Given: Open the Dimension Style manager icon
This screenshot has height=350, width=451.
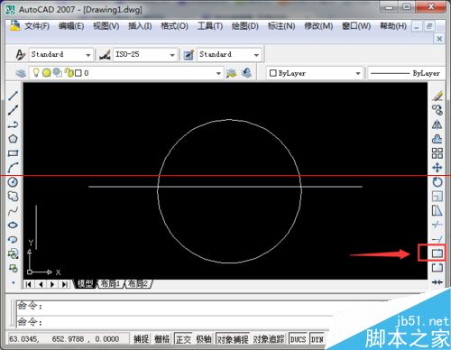Looking at the screenshot, I should [105, 54].
